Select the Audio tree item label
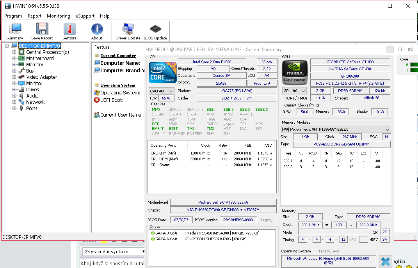This screenshot has width=418, height=268. coord(32,96)
